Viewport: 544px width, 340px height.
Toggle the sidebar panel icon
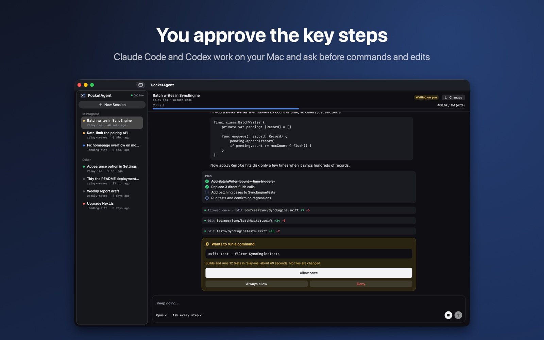click(140, 85)
